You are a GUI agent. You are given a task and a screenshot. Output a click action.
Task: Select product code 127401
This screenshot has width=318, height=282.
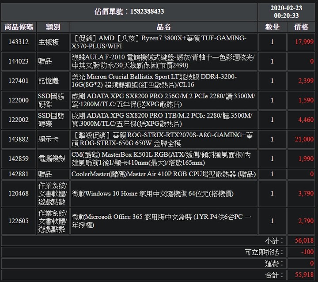click(x=19, y=81)
